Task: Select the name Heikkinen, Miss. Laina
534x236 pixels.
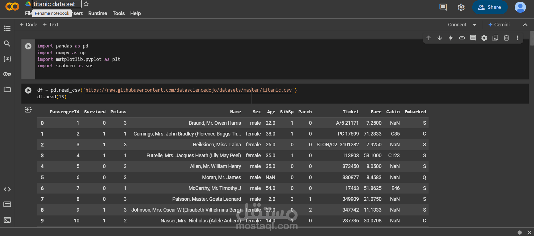Action: [x=217, y=144]
